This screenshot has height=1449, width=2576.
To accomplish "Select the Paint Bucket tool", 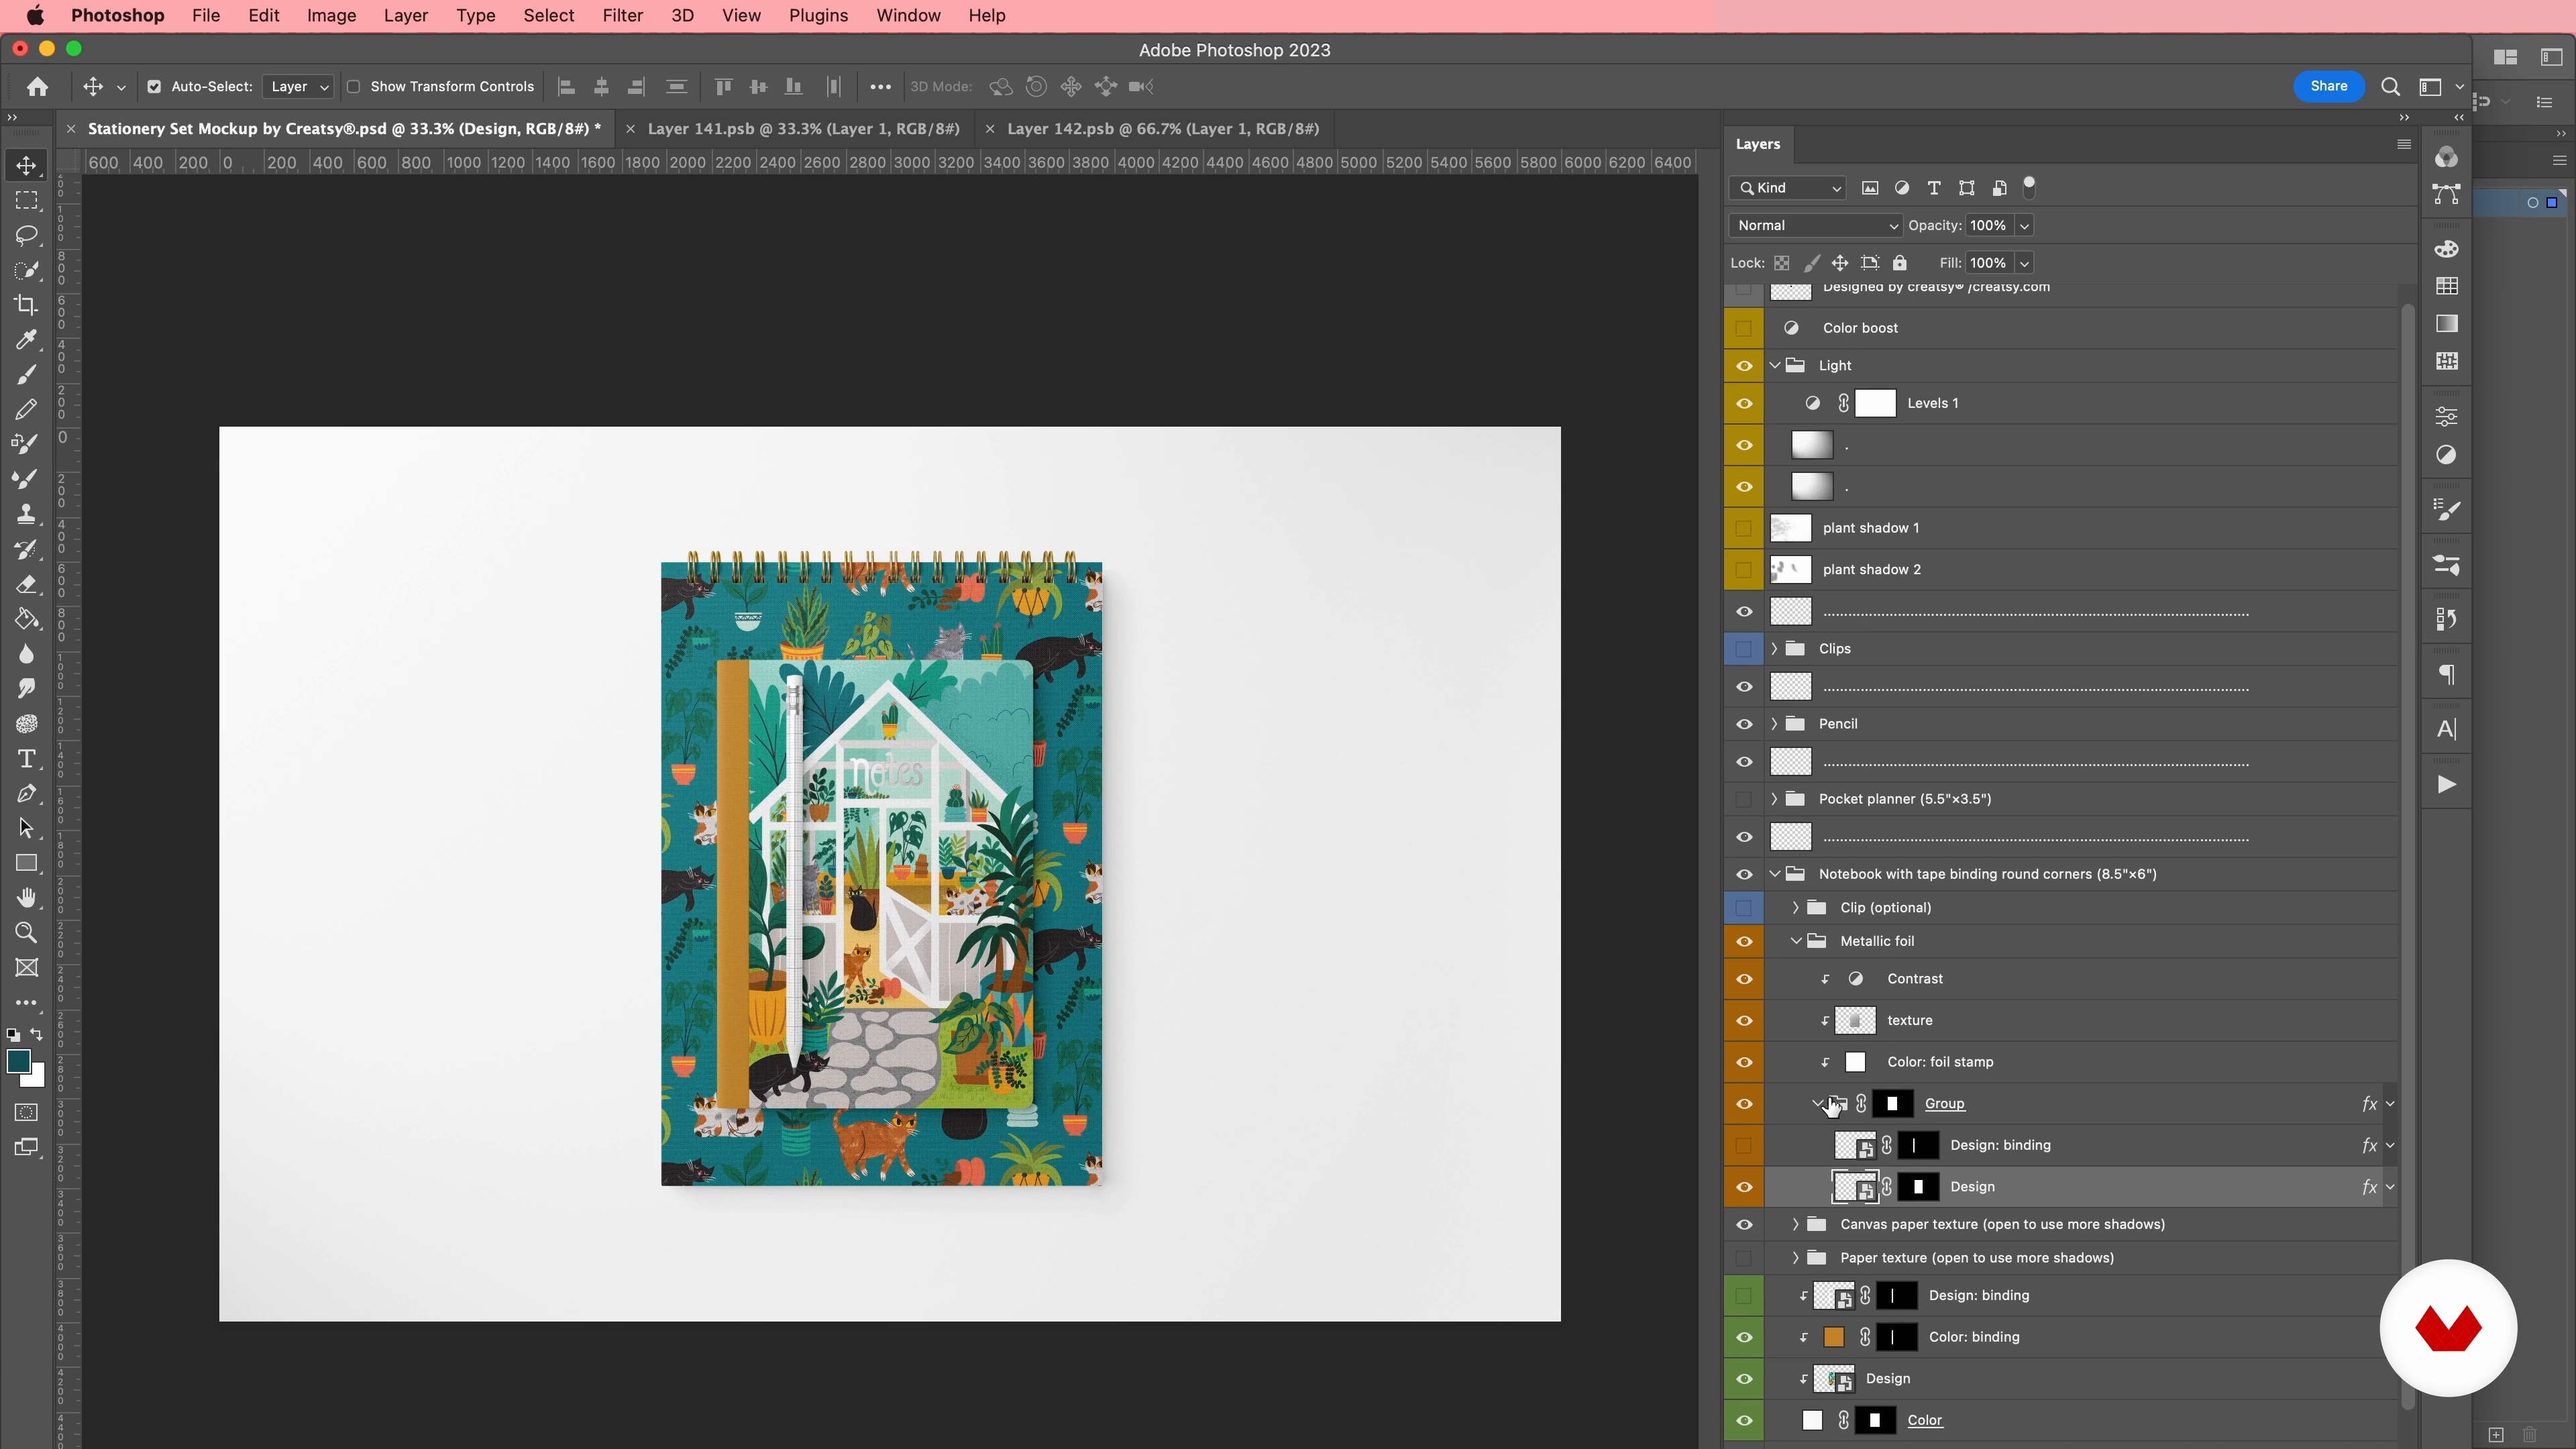I will coord(27,619).
